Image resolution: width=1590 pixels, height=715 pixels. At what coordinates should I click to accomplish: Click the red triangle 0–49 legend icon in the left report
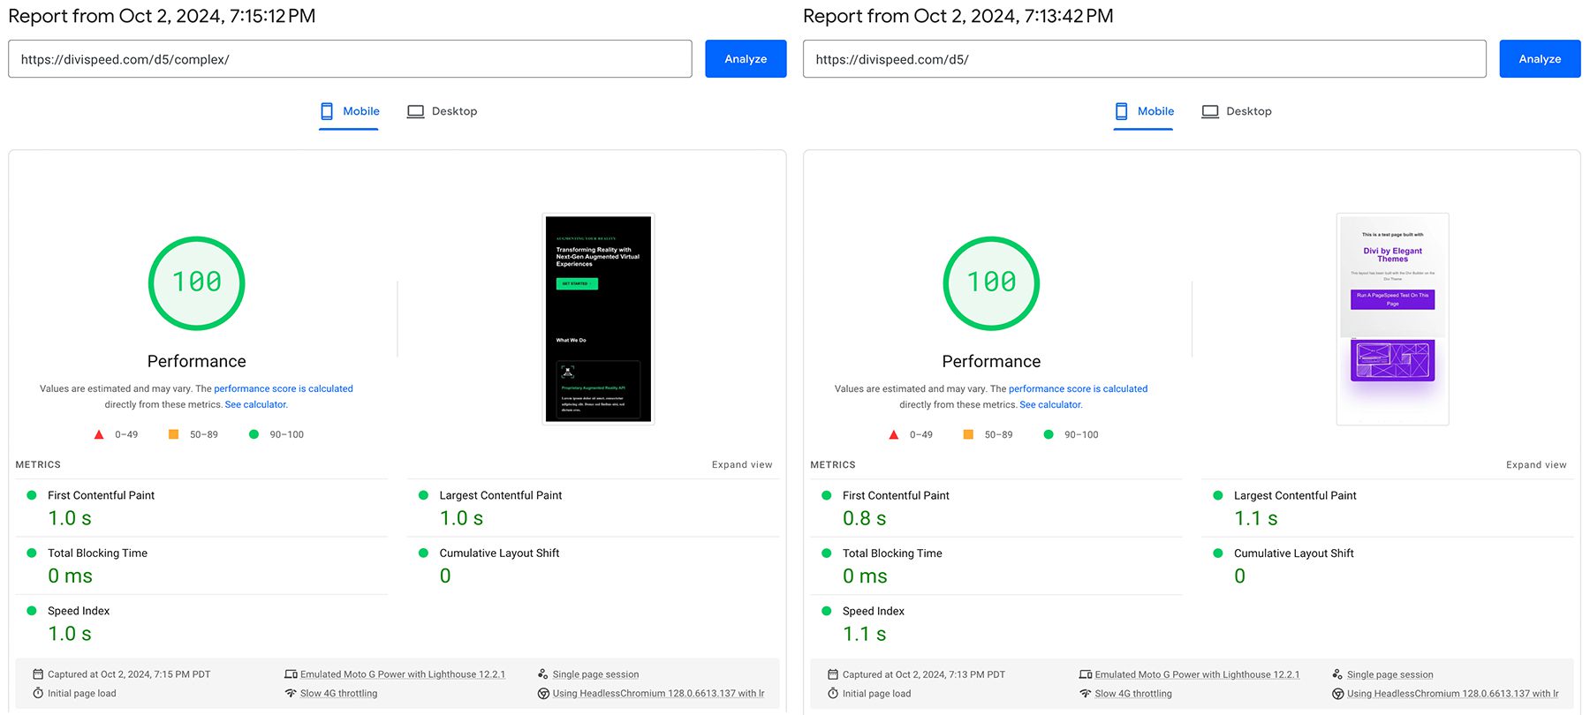[99, 434]
